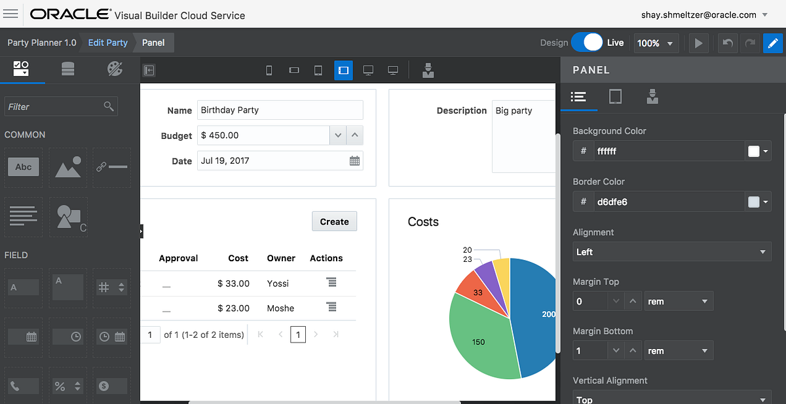The image size is (786, 404).
Task: Expand the Margin Top units rem dropdown
Action: pyautogui.click(x=679, y=301)
